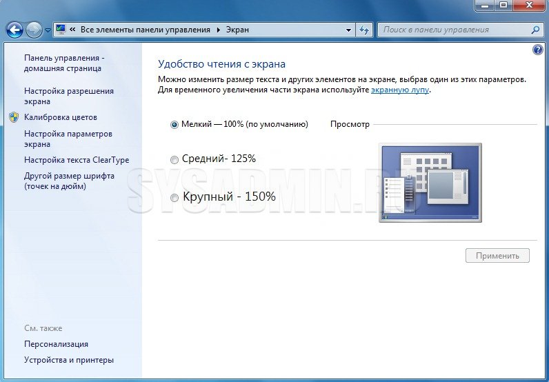Click the preview monitor thumbnail
Image resolution: width=549 pixels, height=382 pixels.
pos(430,183)
